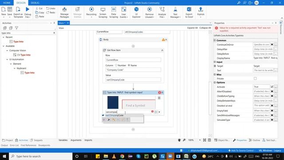Image resolution: width=284 pixels, height=160 pixels.
Task: Open the Arguments panel
Action: coord(76,140)
